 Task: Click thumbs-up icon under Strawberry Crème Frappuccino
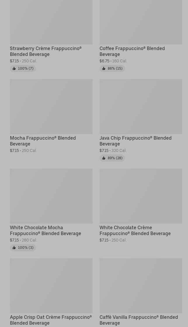(x=14, y=69)
